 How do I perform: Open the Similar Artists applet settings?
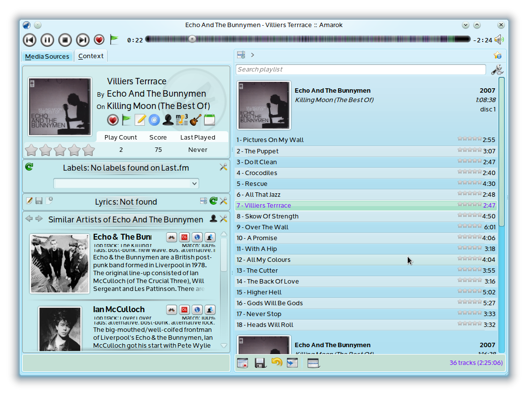[223, 219]
